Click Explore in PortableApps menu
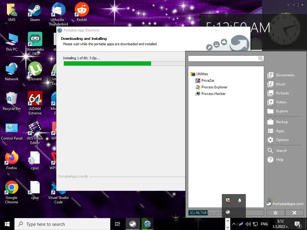Image resolution: width=307 pixels, height=230 pixels. (278, 111)
